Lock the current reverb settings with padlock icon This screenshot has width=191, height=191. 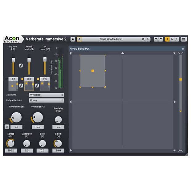[73, 39]
